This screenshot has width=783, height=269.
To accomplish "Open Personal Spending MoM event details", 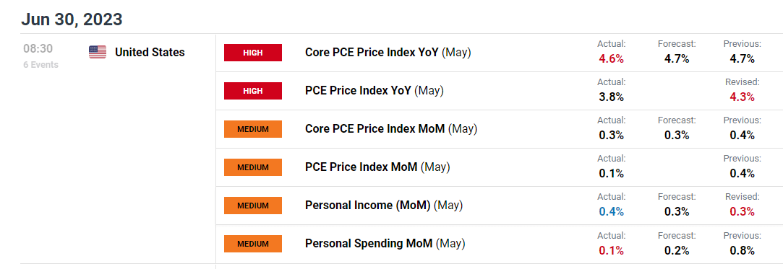I will [385, 244].
